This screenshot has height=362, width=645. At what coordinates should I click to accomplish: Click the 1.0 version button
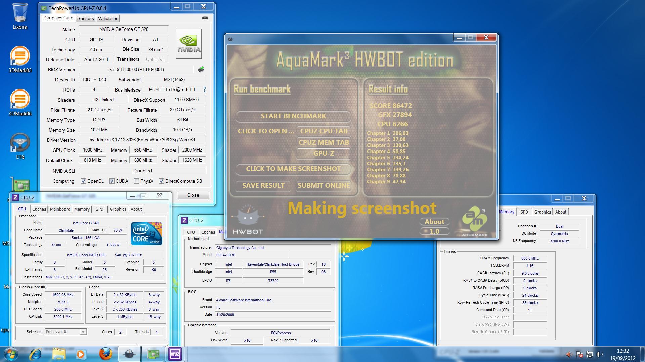434,231
